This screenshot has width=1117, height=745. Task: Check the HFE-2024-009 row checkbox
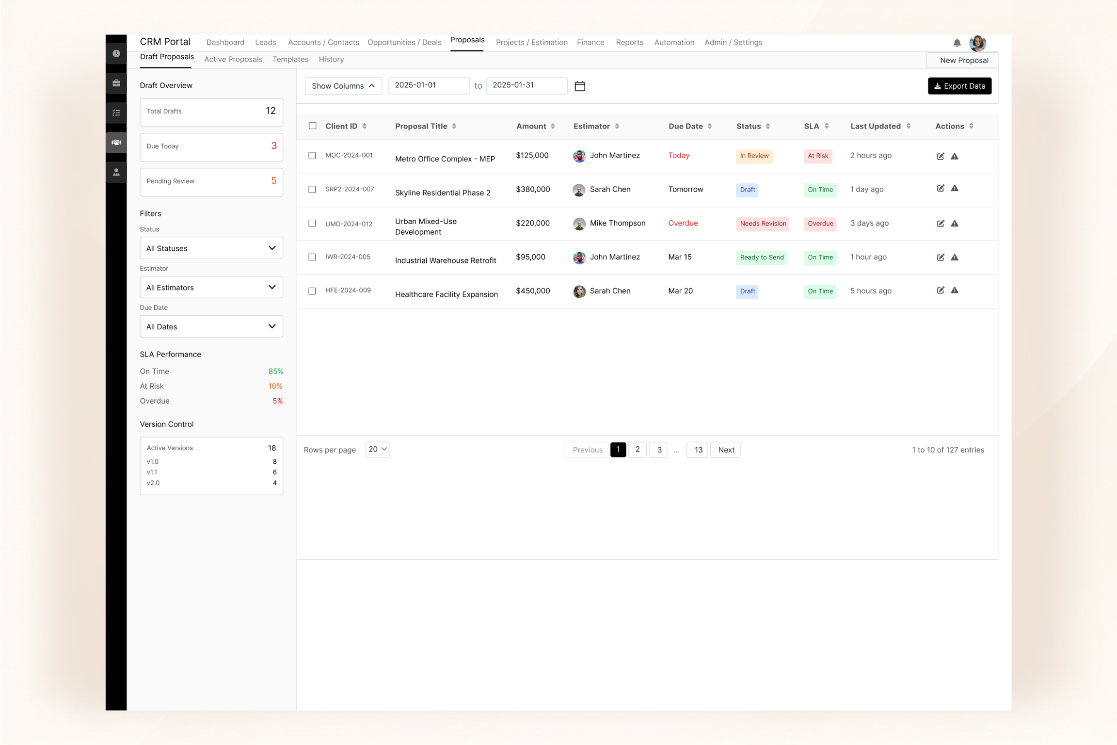312,291
